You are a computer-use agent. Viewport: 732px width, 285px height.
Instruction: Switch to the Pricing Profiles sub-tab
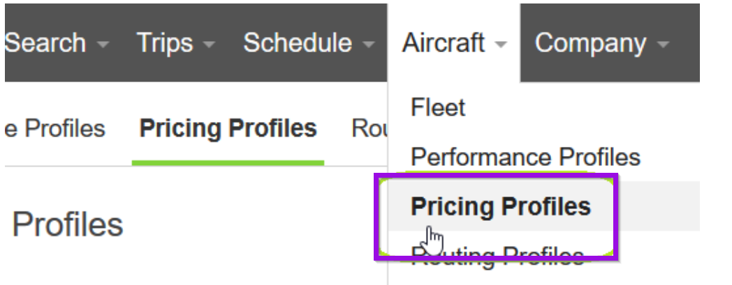click(x=228, y=128)
